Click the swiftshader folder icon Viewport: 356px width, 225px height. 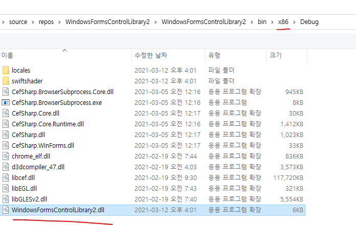click(x=6, y=81)
